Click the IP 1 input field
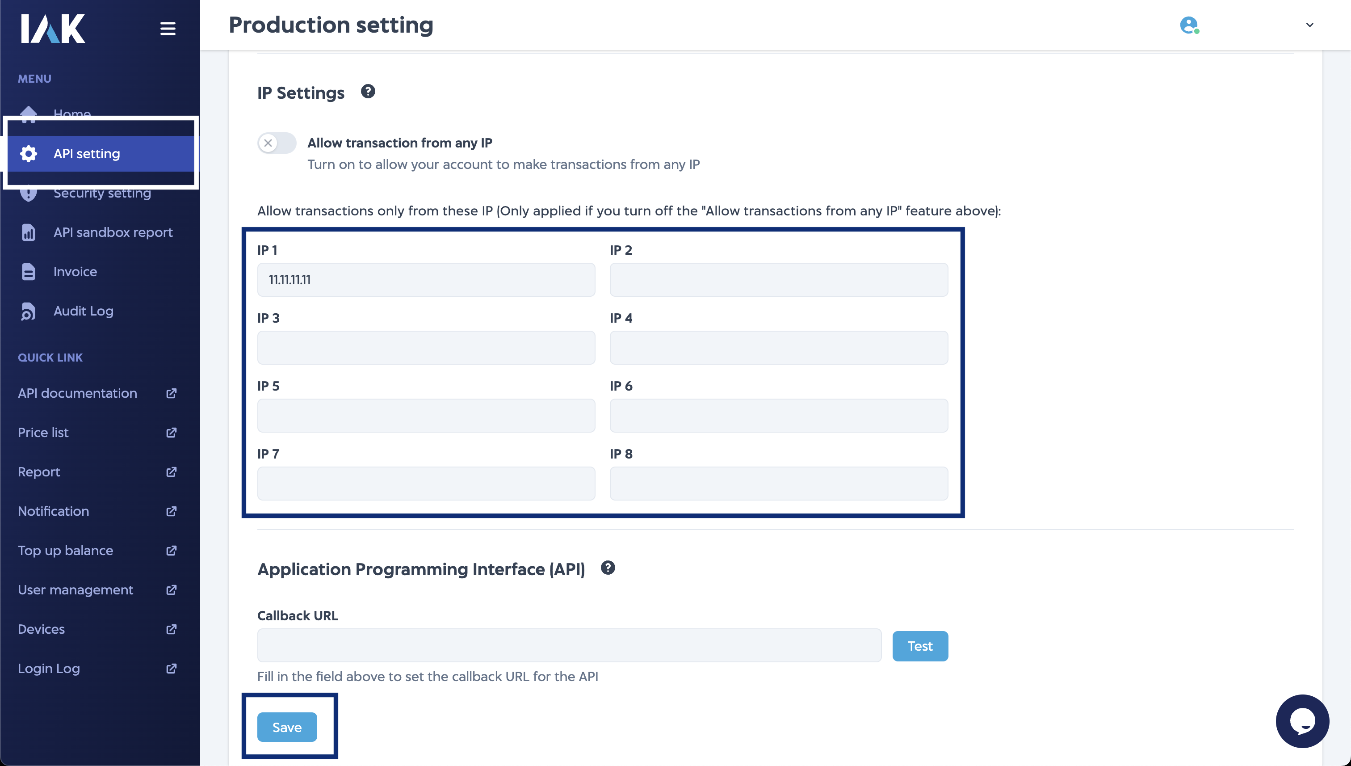1351x766 pixels. [426, 279]
